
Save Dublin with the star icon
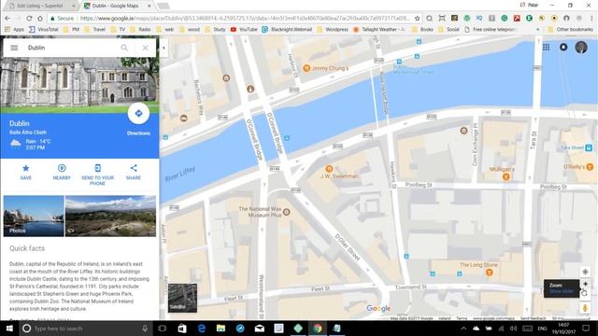coord(25,172)
